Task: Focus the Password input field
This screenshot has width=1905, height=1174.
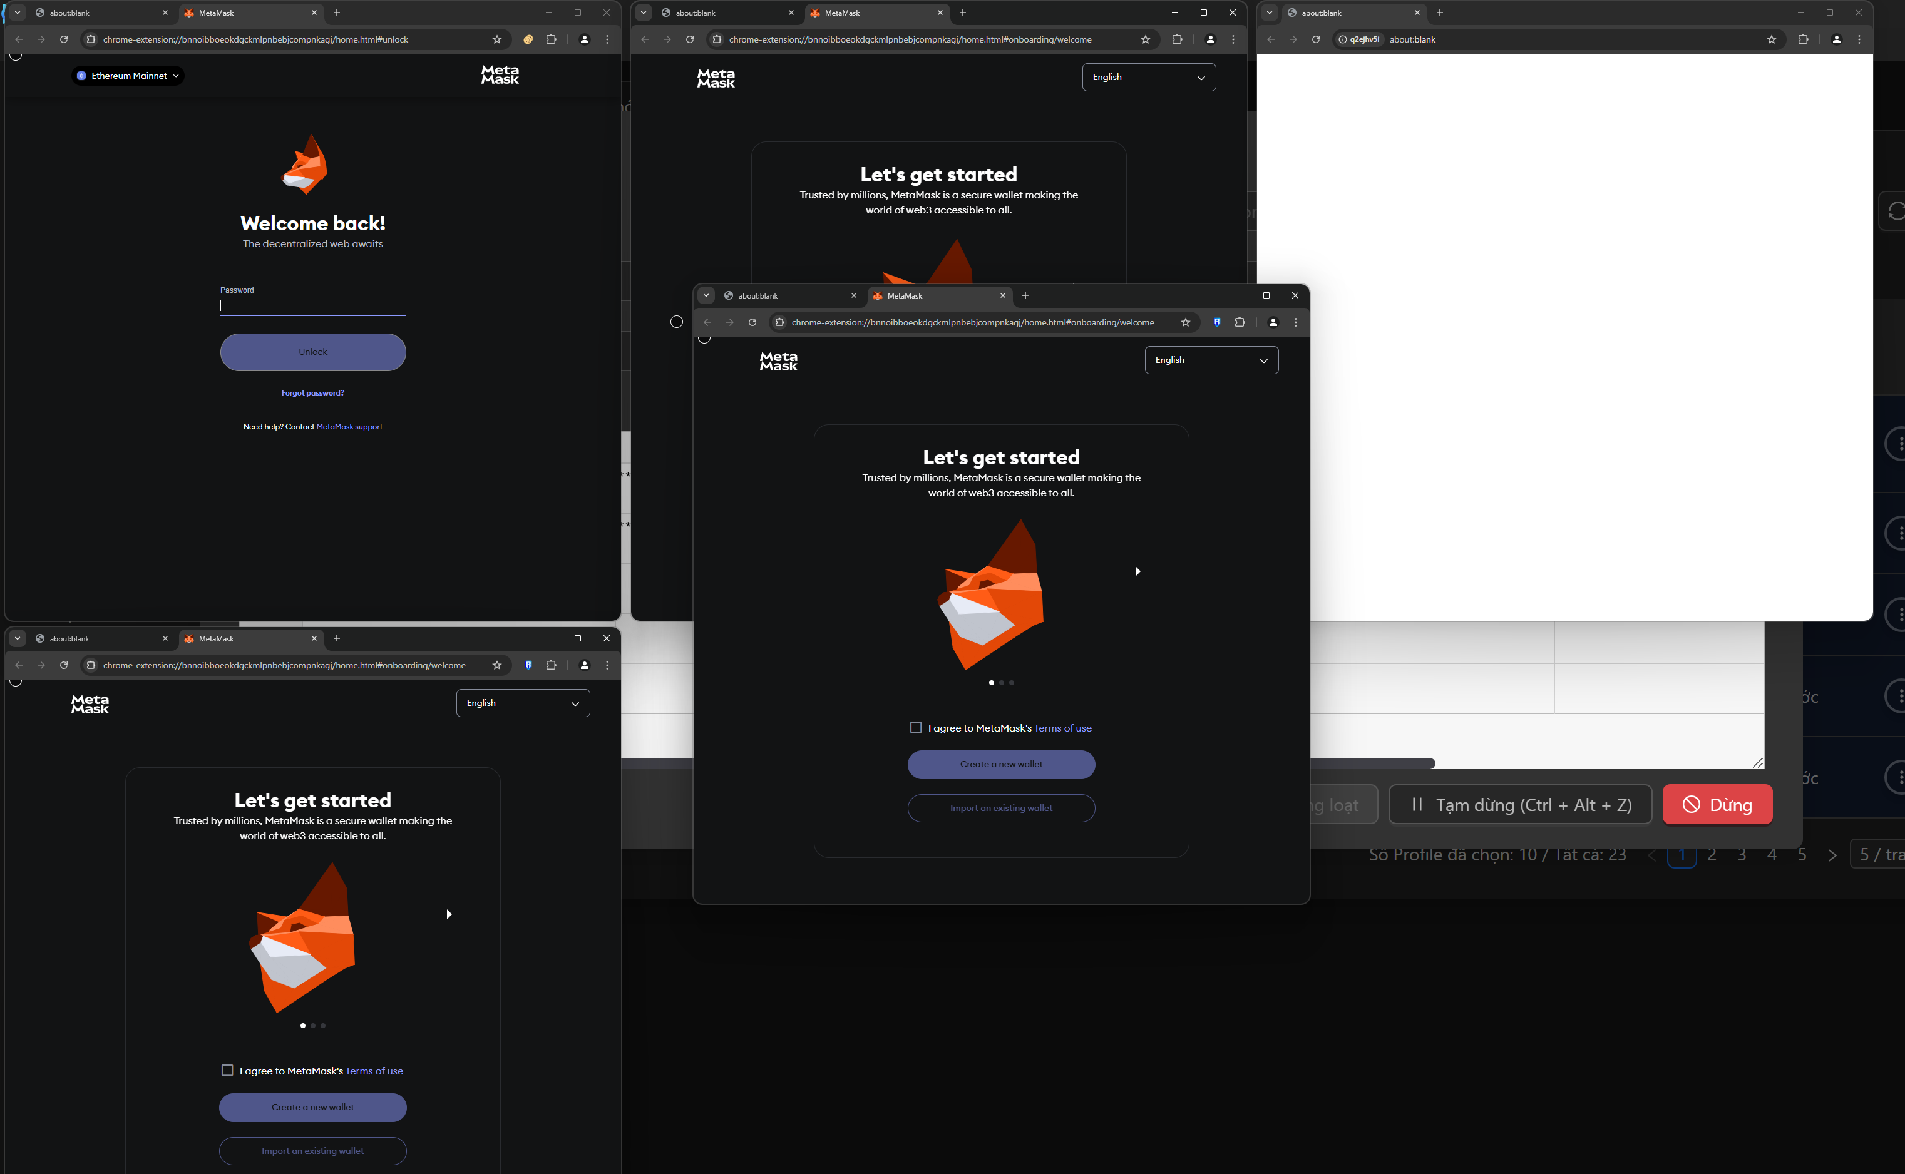Action: [312, 306]
